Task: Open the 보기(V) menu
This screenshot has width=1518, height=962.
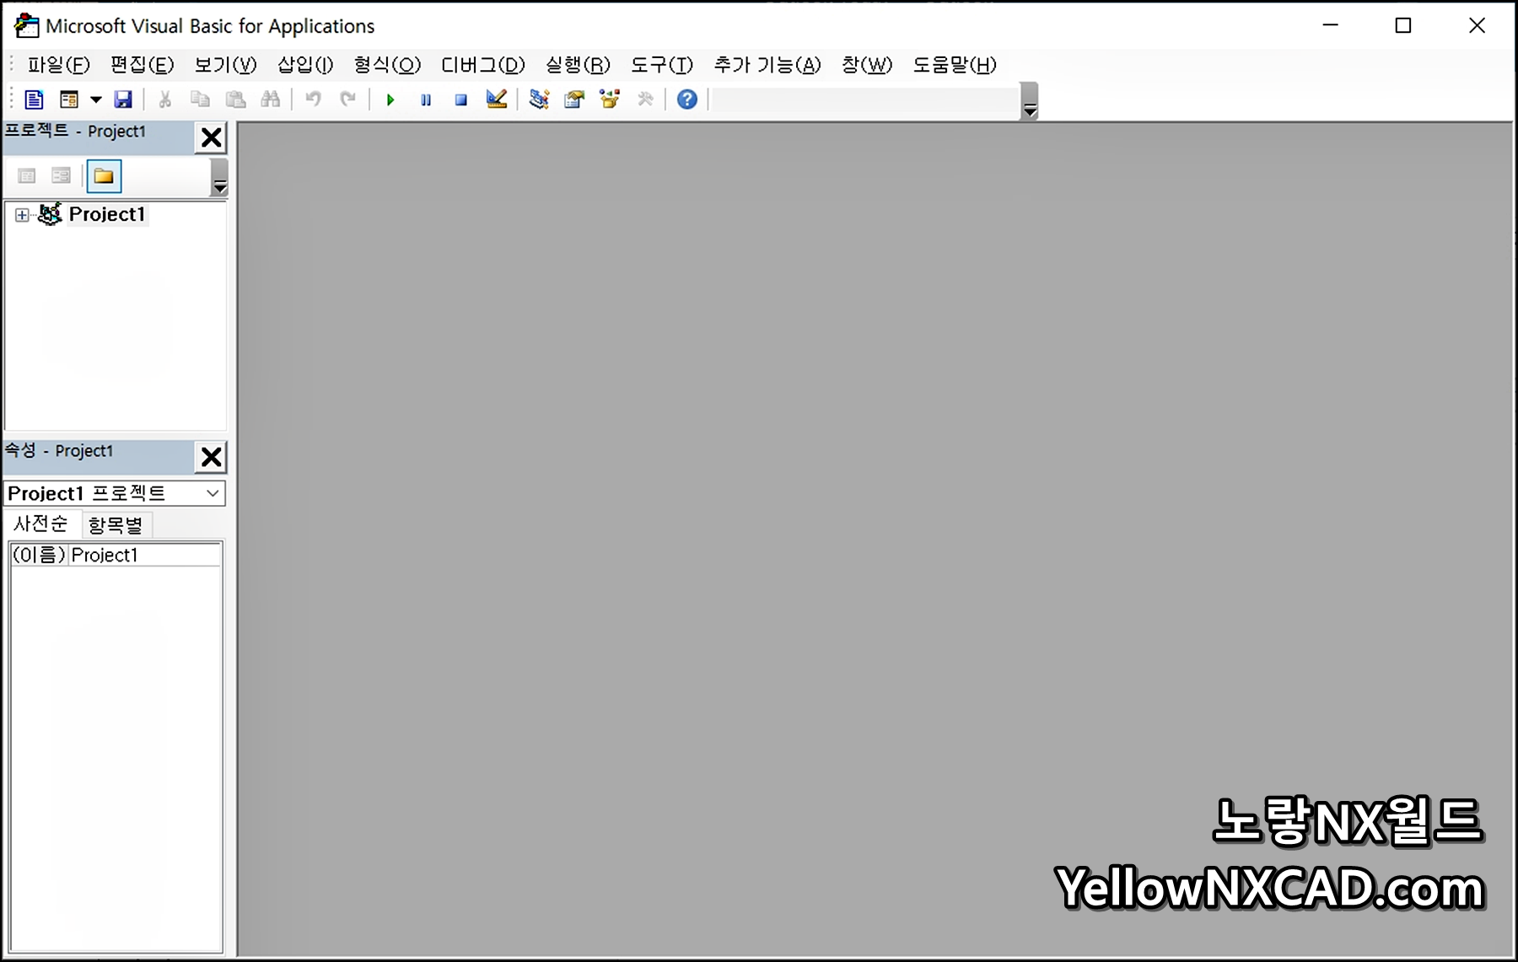Action: [225, 65]
